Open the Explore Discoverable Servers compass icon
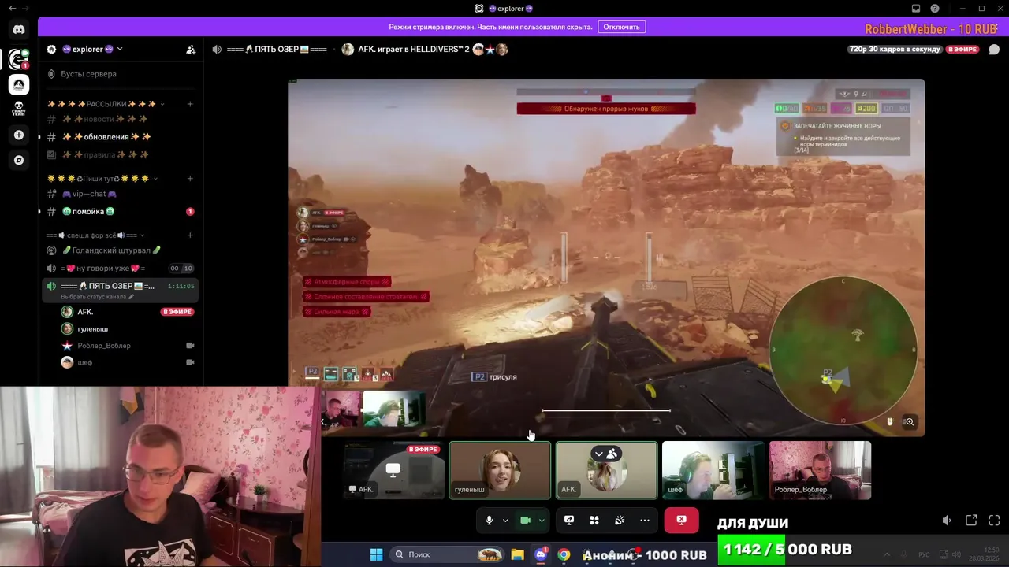 click(19, 160)
